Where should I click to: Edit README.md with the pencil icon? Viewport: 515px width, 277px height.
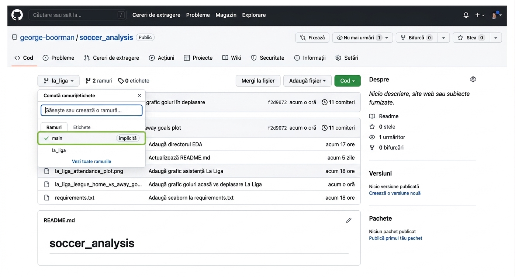(349, 220)
